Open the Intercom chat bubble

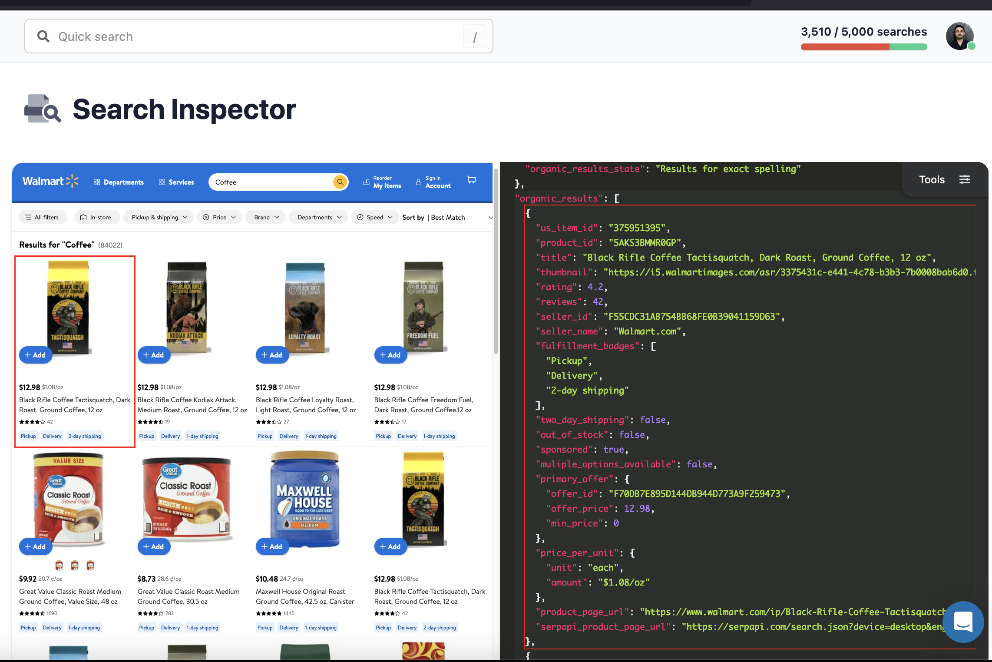(963, 622)
